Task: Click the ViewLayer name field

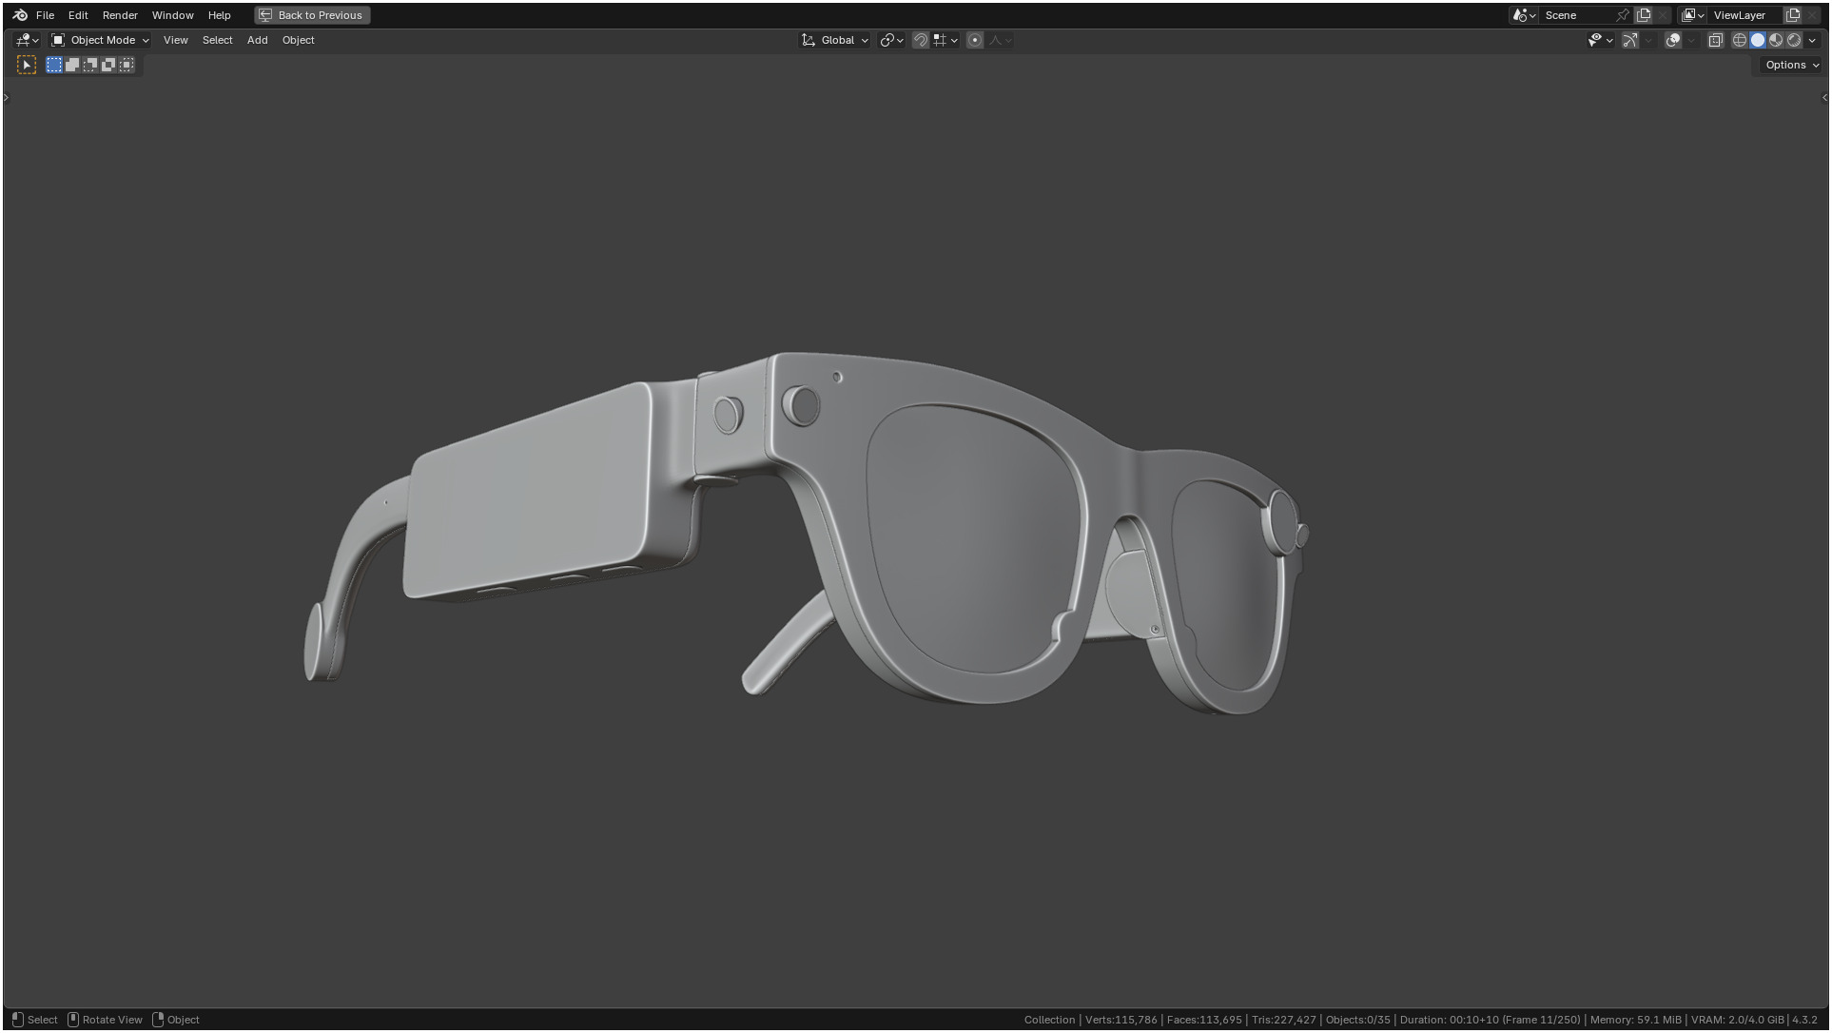Action: click(1745, 15)
